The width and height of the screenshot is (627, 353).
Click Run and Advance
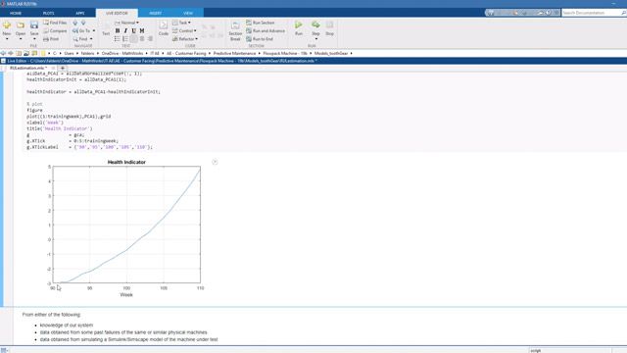pos(265,30)
